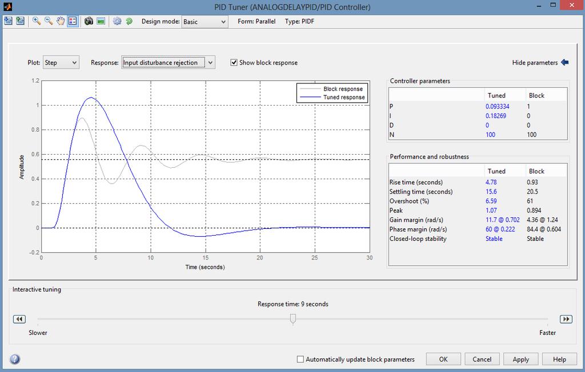The image size is (585, 372).
Task: Select the pan hand tool
Action: (x=61, y=21)
